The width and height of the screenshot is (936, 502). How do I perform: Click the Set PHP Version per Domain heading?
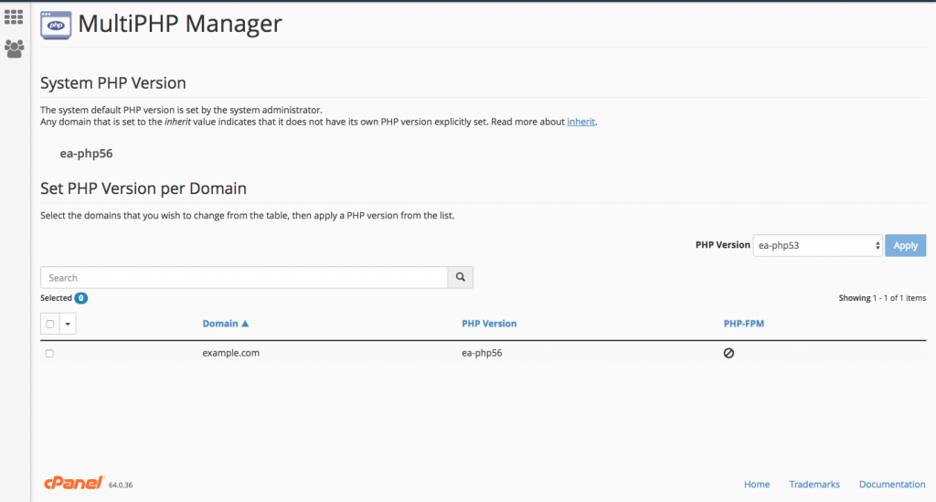[144, 188]
